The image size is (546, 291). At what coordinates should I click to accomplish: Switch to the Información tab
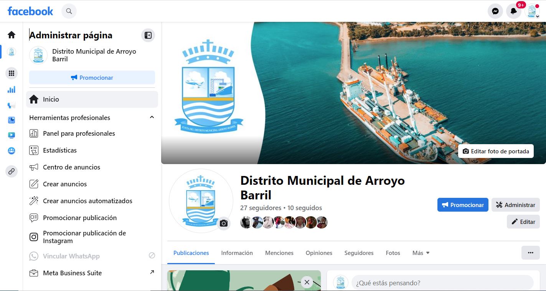coord(237,253)
